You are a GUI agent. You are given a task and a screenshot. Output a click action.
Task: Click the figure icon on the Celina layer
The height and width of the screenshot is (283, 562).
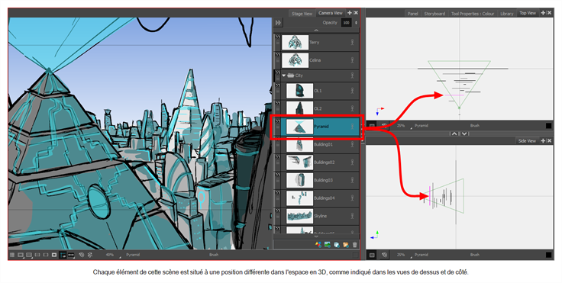click(x=352, y=60)
